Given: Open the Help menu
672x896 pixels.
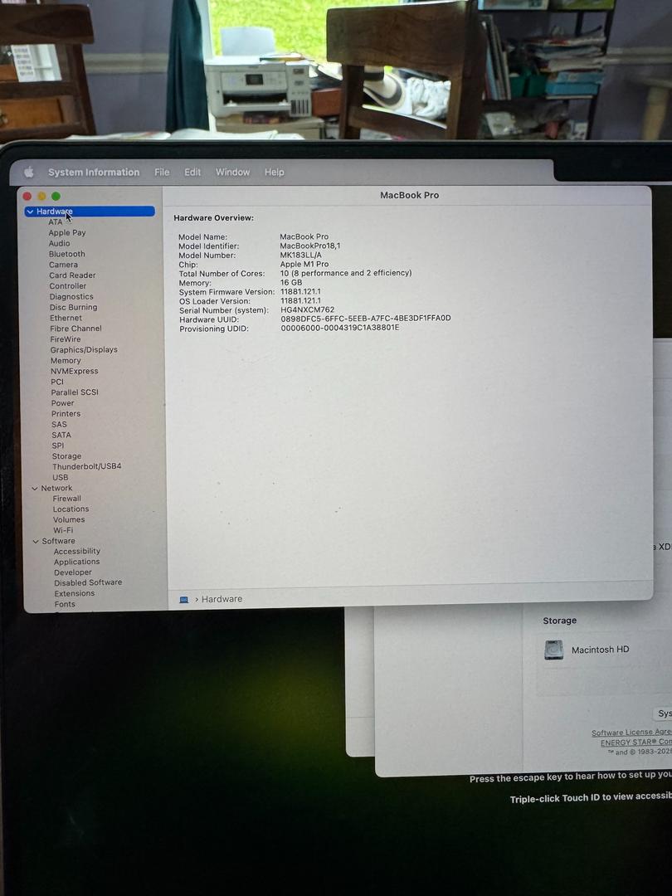Looking at the screenshot, I should tap(275, 172).
